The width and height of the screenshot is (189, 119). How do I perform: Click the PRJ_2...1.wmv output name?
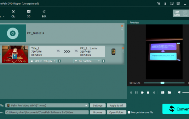(89, 48)
